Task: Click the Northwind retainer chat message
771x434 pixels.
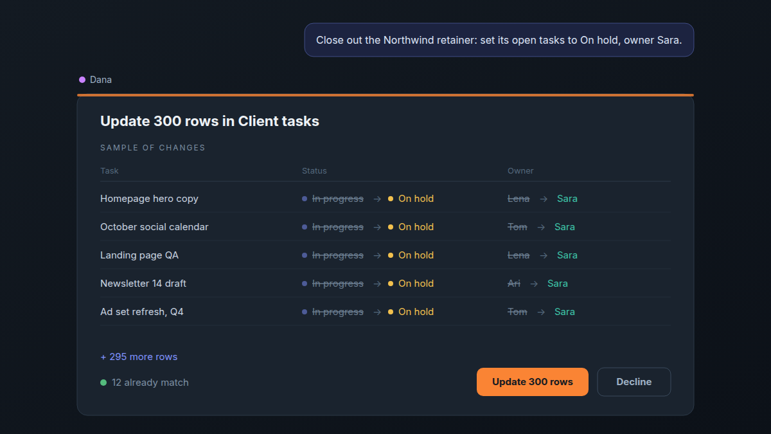Action: tap(499, 40)
